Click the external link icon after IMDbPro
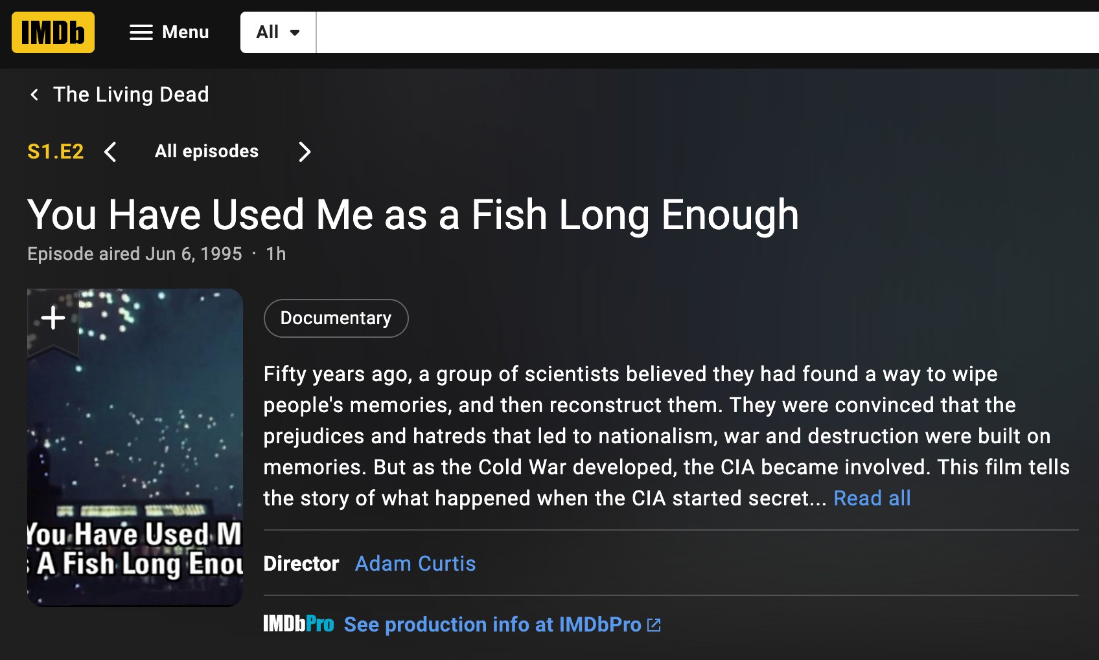This screenshot has width=1099, height=660. [x=654, y=624]
